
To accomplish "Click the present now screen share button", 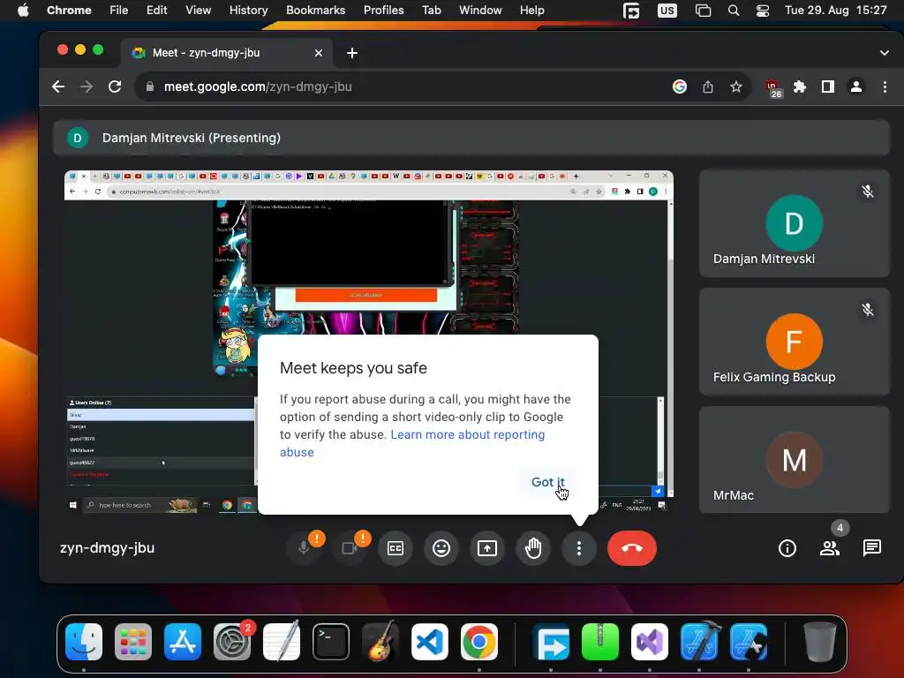I will point(487,548).
